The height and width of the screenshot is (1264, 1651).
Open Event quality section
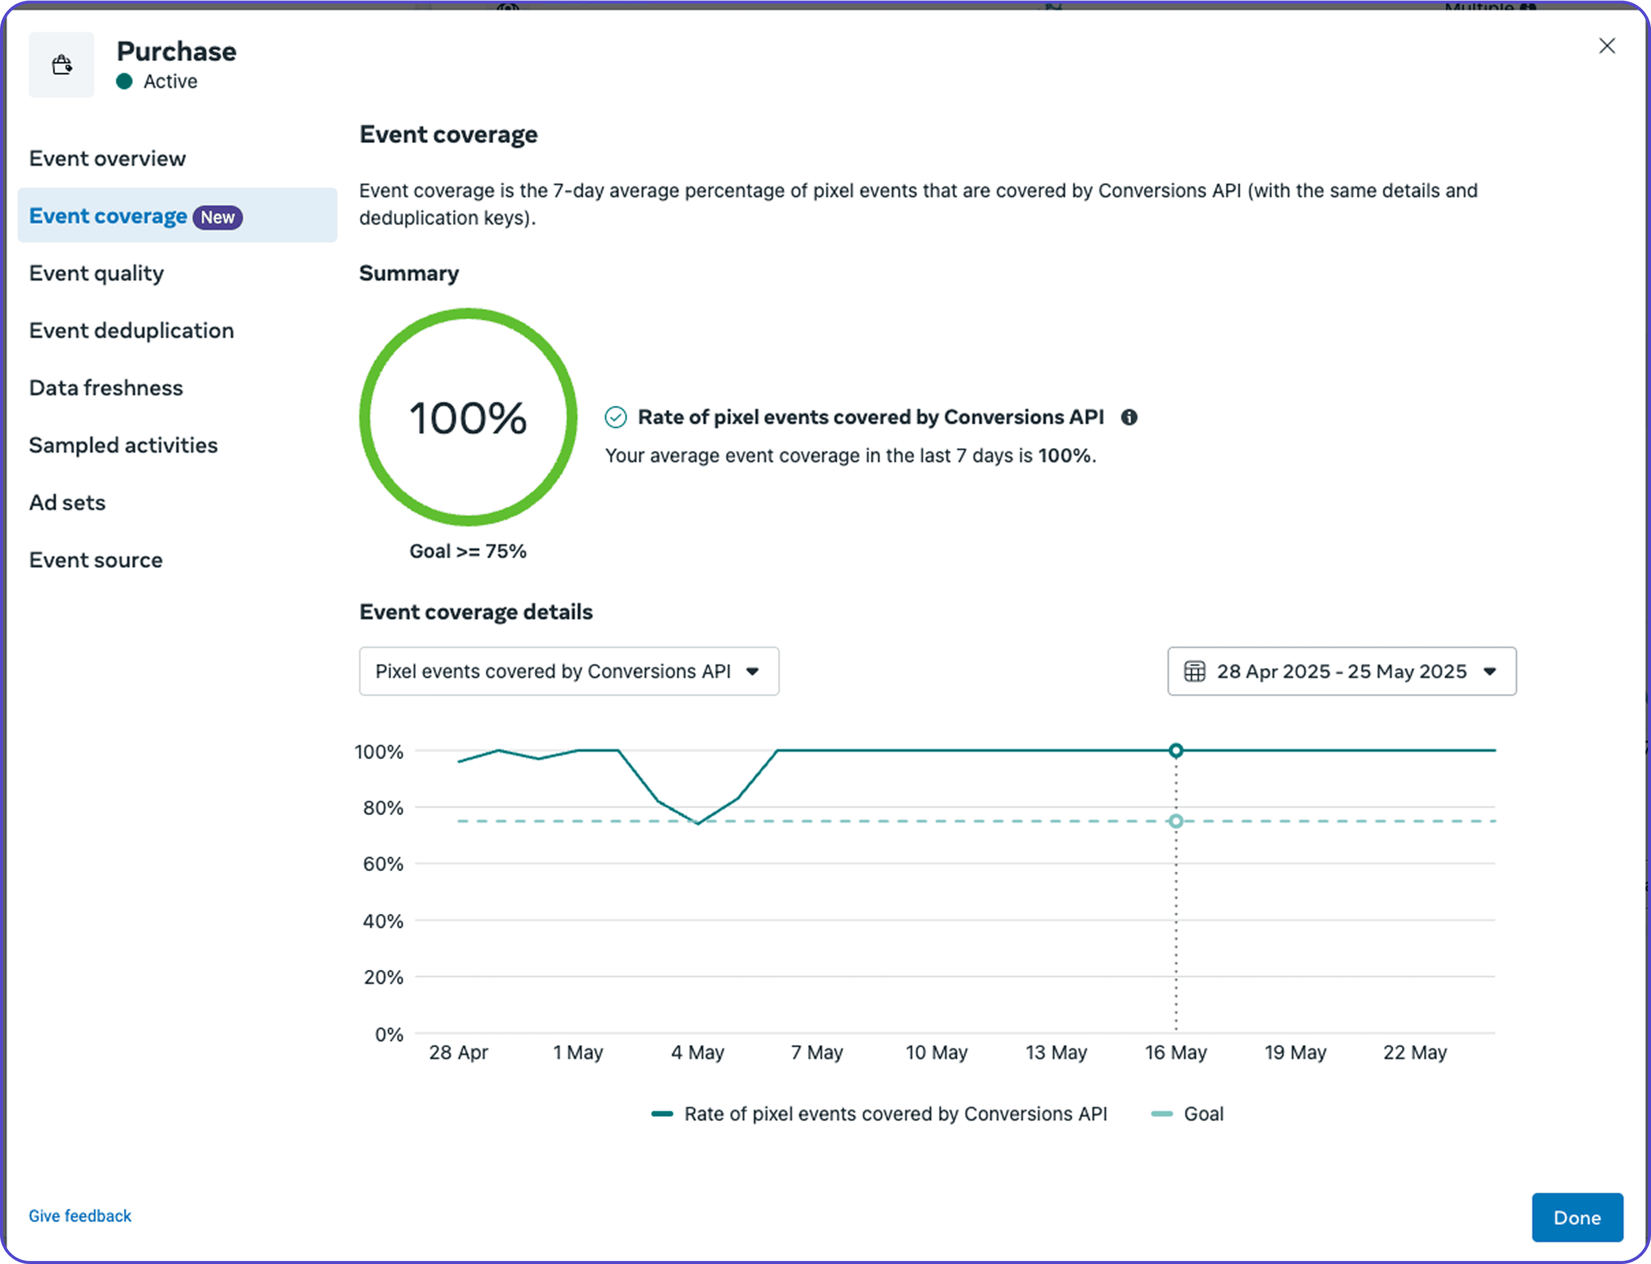(96, 273)
